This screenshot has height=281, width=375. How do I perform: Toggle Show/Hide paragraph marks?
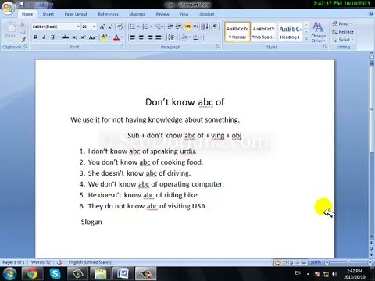pyautogui.click(x=215, y=27)
